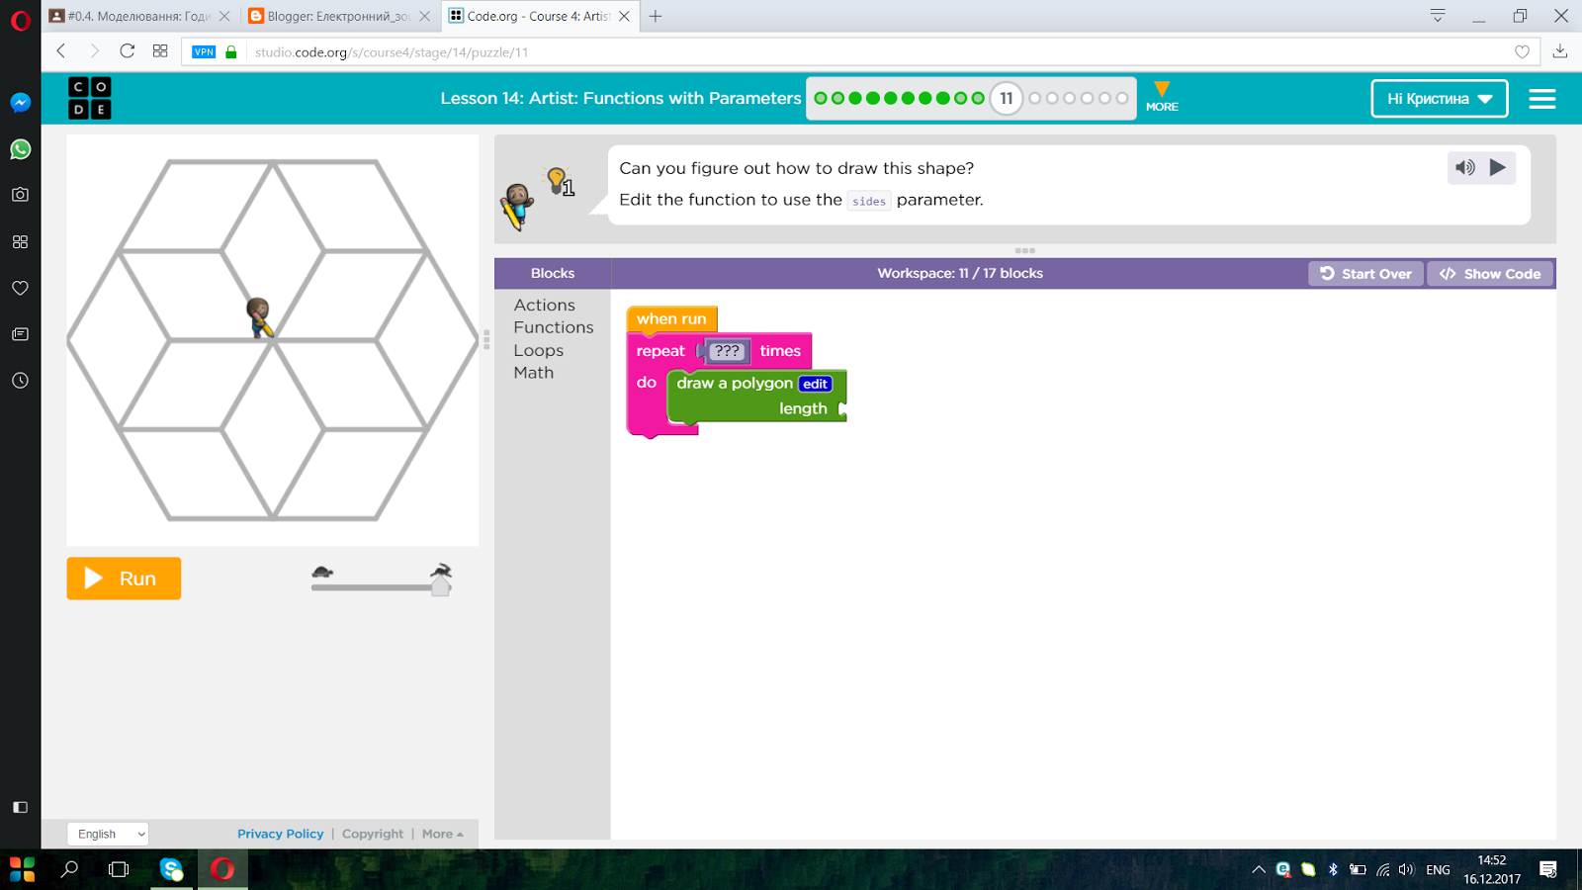Open history clock in the Opera sidebar
This screenshot has width=1582, height=890.
point(21,381)
